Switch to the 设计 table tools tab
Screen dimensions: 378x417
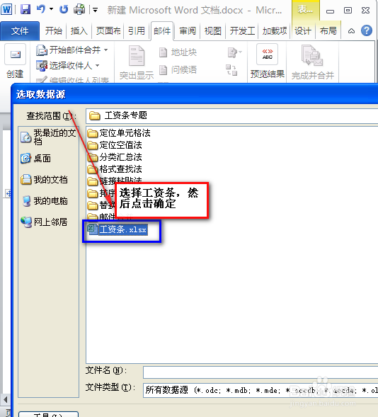pos(303,31)
